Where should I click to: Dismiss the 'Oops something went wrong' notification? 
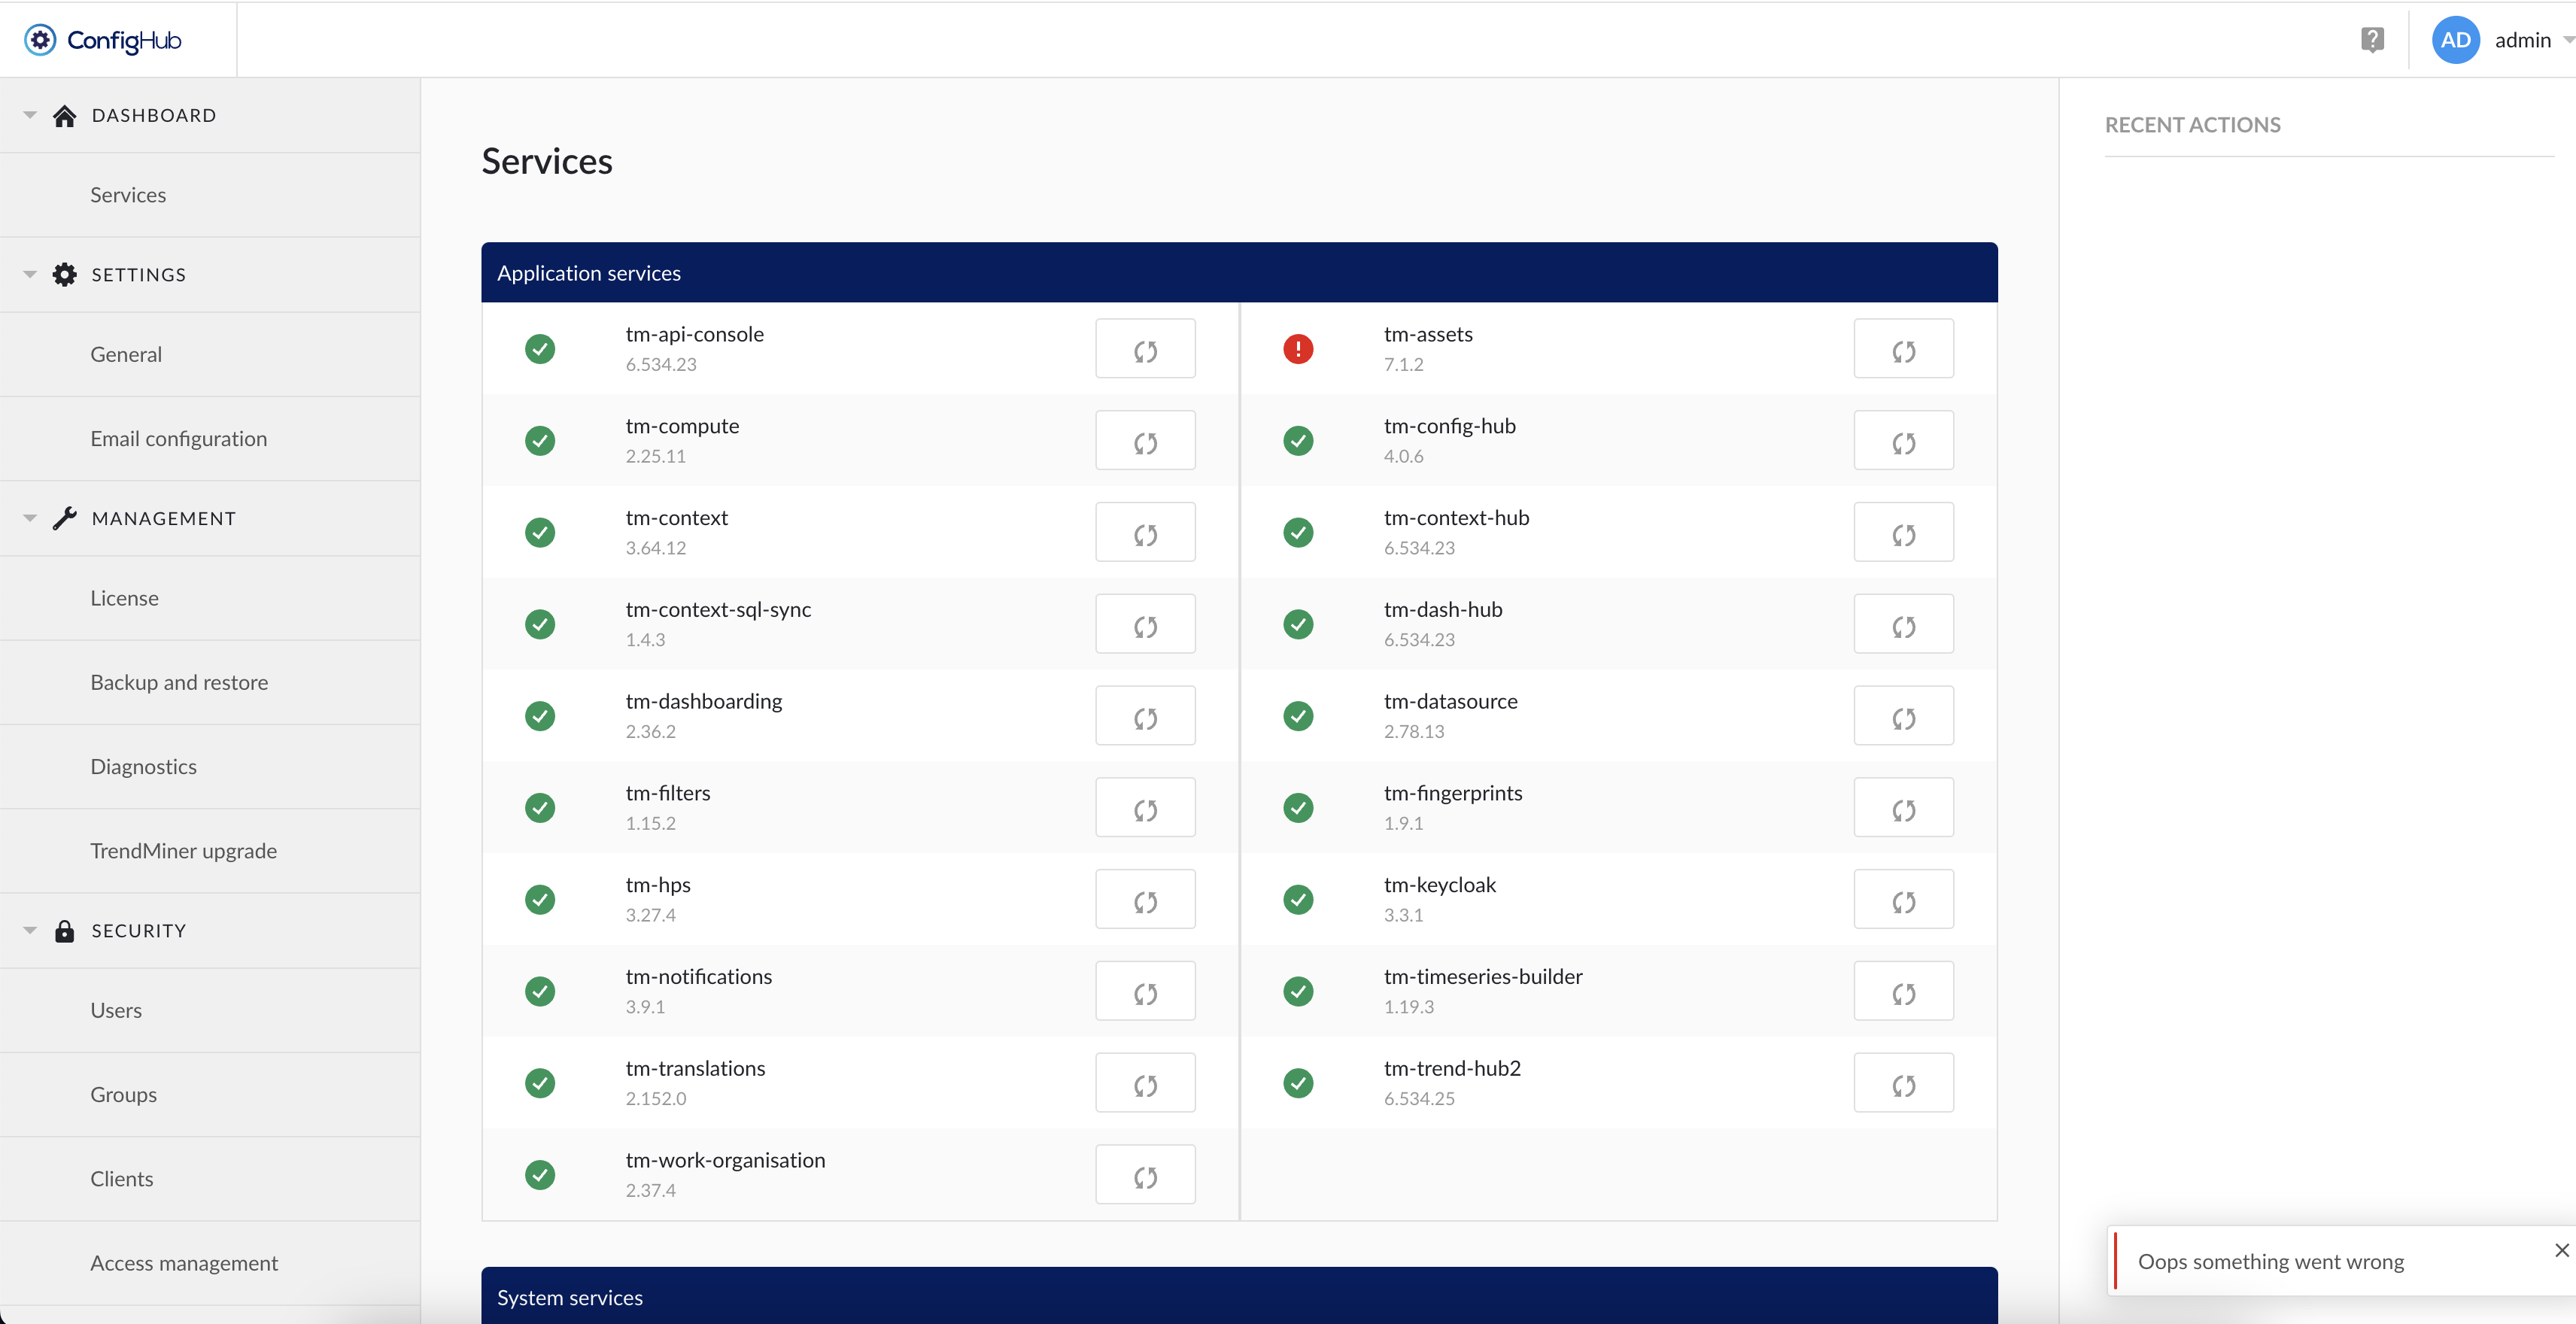pyautogui.click(x=2561, y=1250)
